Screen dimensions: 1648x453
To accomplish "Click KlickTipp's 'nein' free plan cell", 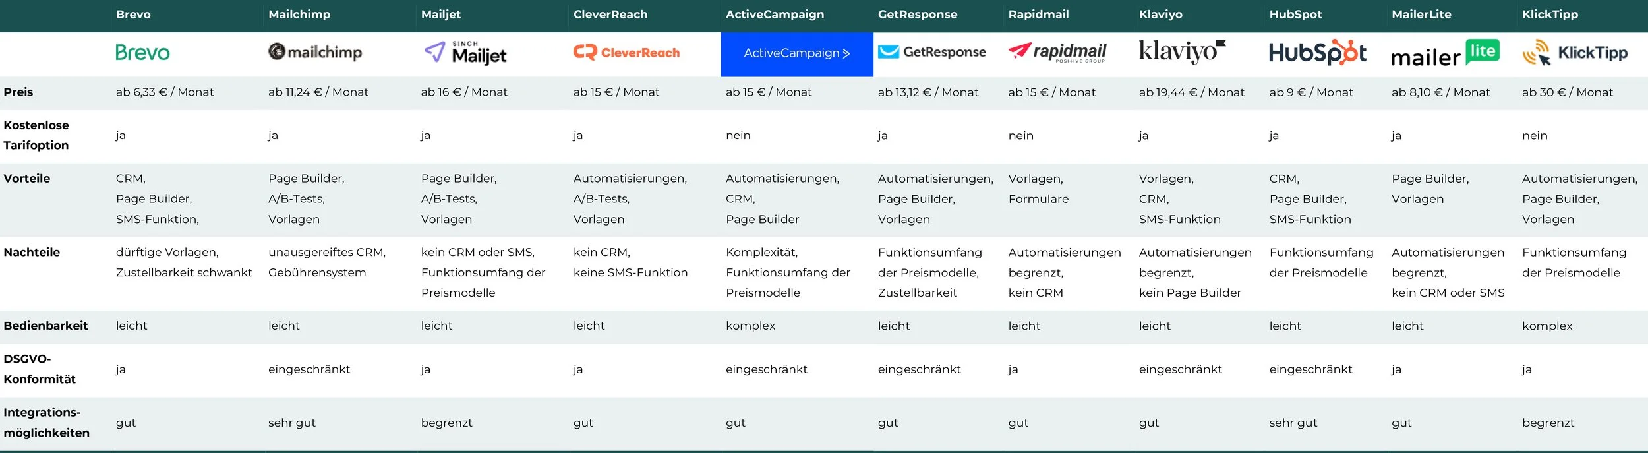I will pyautogui.click(x=1535, y=135).
